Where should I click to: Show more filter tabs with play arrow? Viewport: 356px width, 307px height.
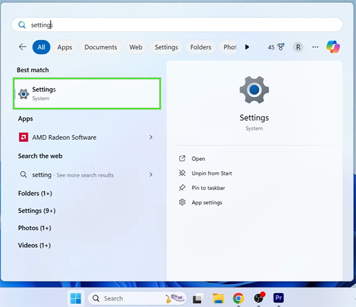pyautogui.click(x=247, y=47)
